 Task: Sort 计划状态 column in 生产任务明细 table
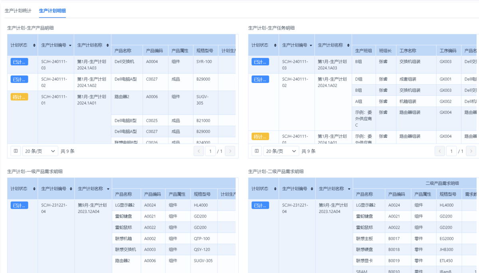point(275,45)
